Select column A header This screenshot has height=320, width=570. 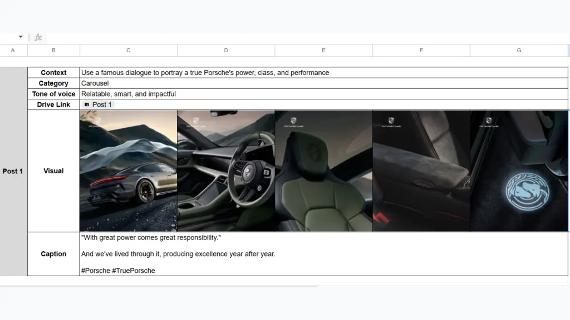[x=13, y=51]
